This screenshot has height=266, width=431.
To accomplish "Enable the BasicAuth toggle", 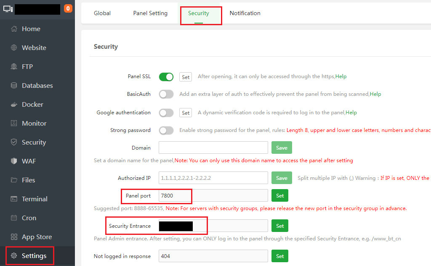I will click(x=166, y=94).
